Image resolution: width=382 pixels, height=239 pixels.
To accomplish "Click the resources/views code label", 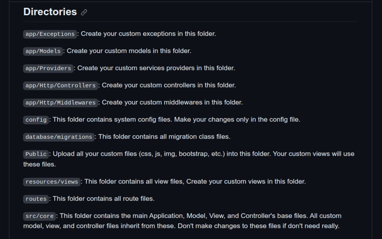I will (x=52, y=182).
